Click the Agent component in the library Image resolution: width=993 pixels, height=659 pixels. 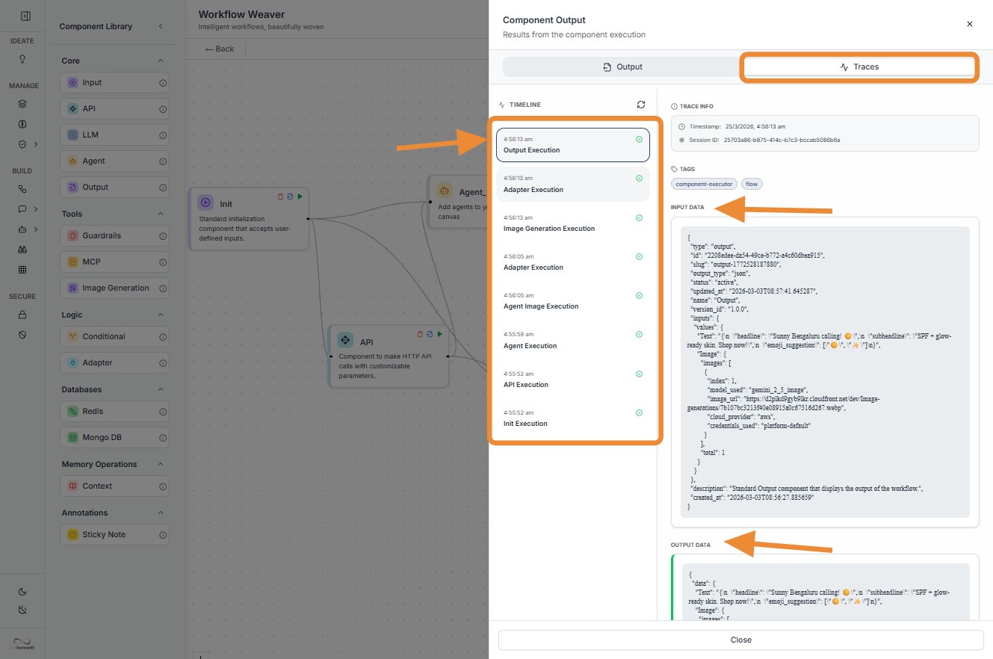[x=114, y=161]
